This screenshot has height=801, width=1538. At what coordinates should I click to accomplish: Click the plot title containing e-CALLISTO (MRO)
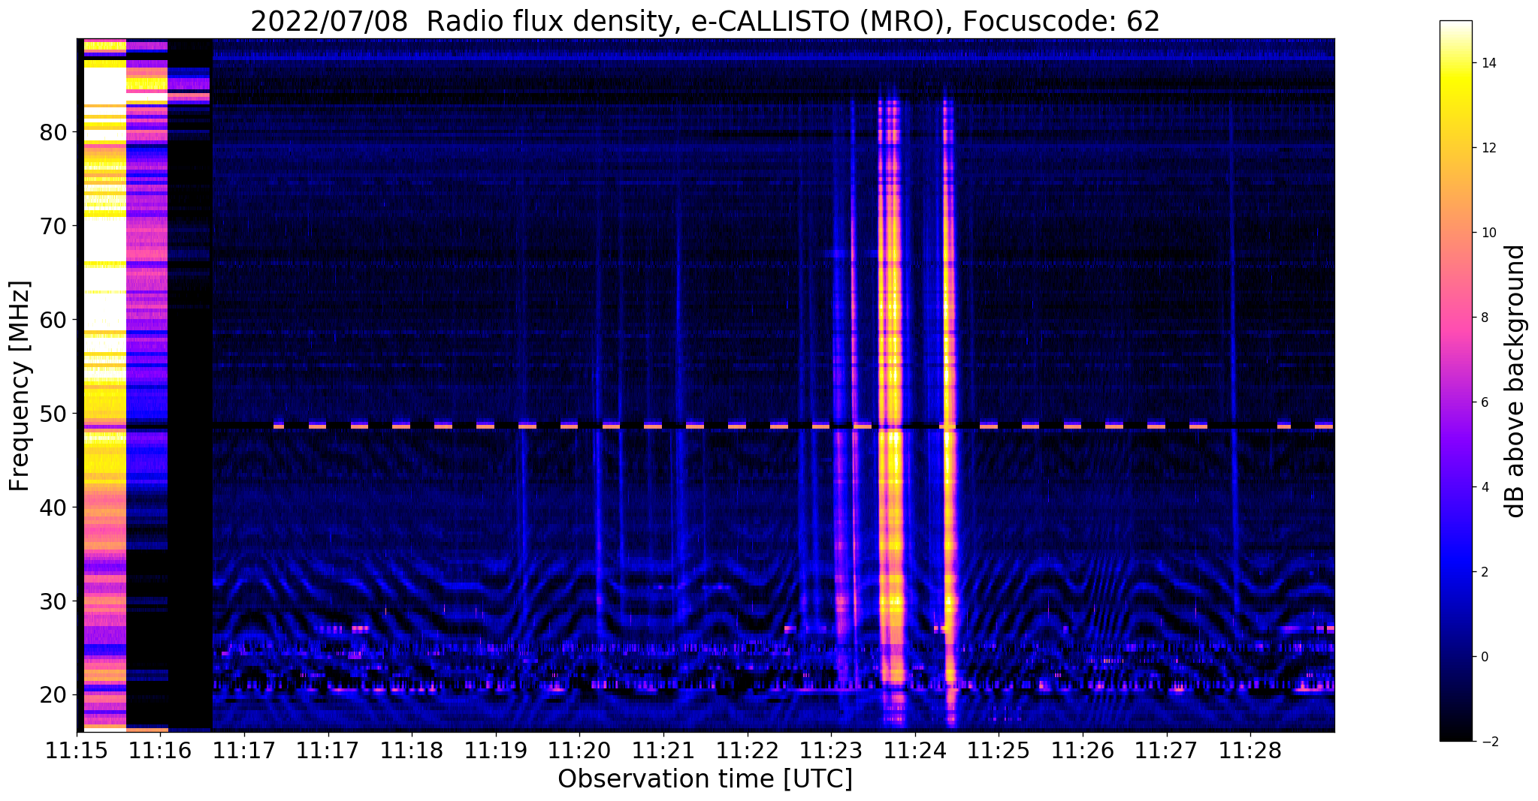(x=705, y=21)
